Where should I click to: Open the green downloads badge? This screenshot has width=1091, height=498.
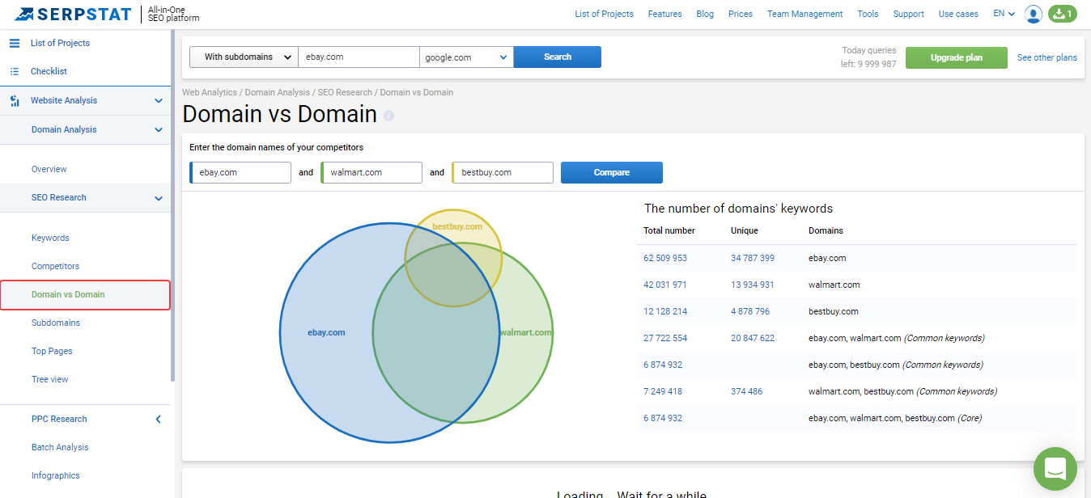(1062, 14)
